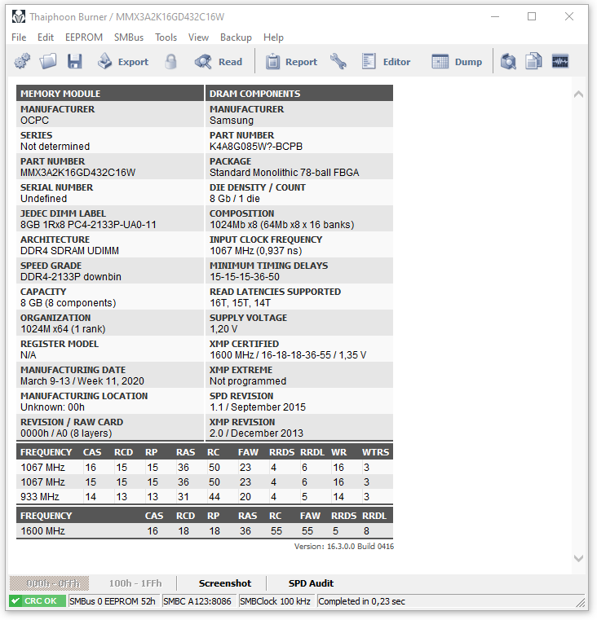Viewport: 597px width, 620px height.
Task: Click the scroll down arrow
Action: click(x=578, y=558)
